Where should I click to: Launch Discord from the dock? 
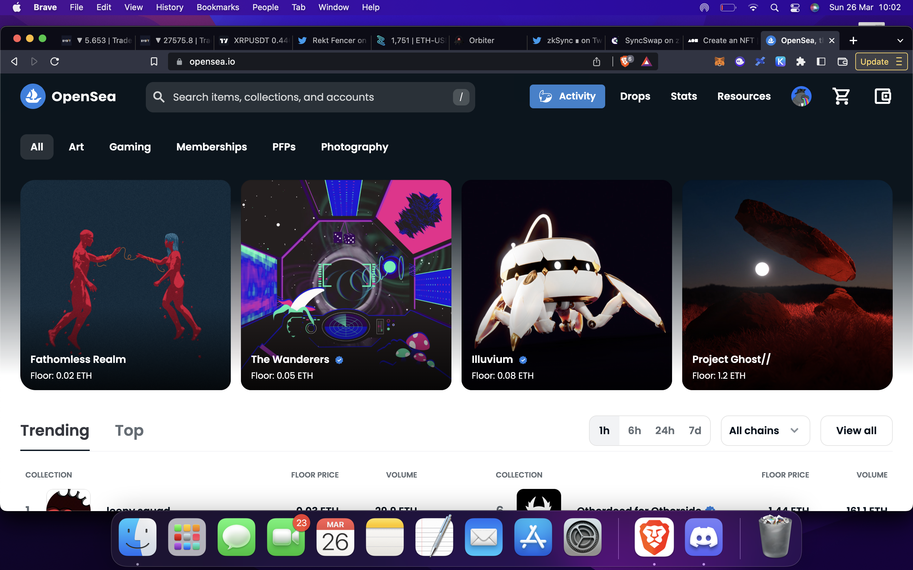tap(704, 537)
